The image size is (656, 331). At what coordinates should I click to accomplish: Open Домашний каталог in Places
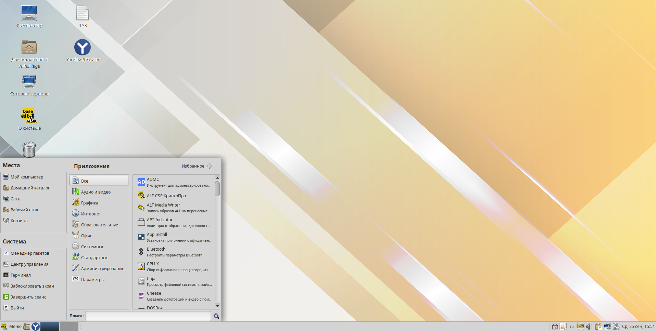click(34, 188)
